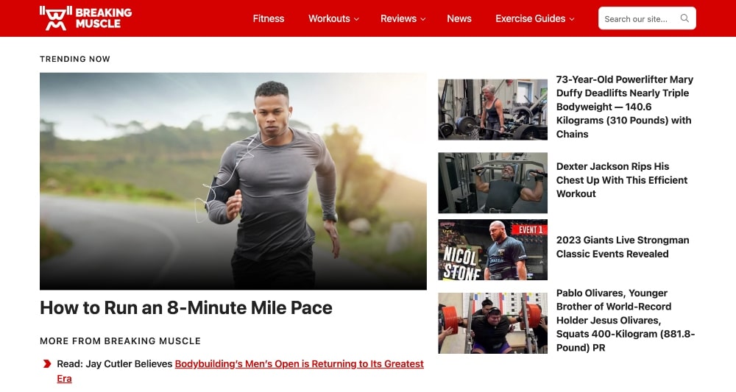
Task: Read '2023 Giants Live Strongman Classic' article
Action: point(623,247)
